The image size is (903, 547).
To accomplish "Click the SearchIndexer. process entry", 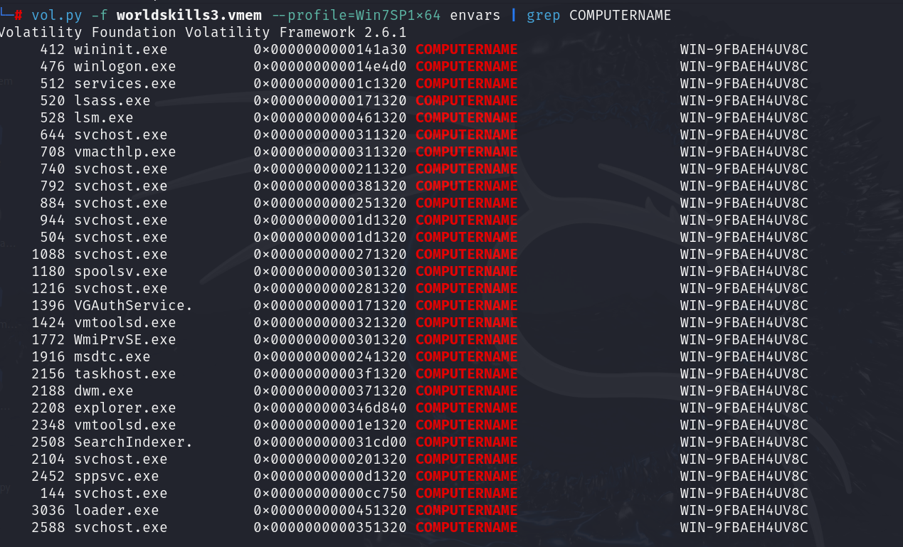I will click(x=133, y=442).
